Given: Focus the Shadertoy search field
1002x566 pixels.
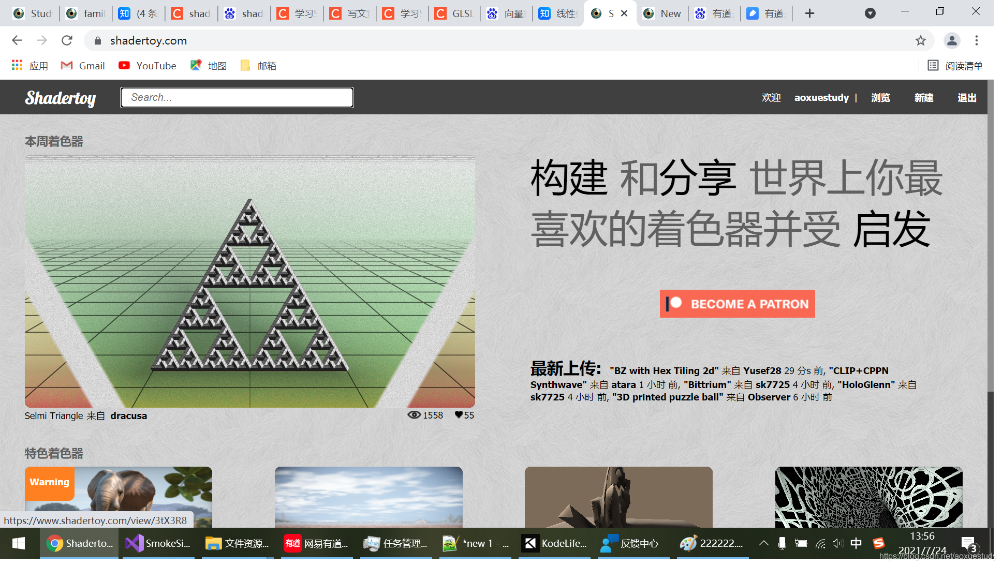Looking at the screenshot, I should tap(237, 97).
